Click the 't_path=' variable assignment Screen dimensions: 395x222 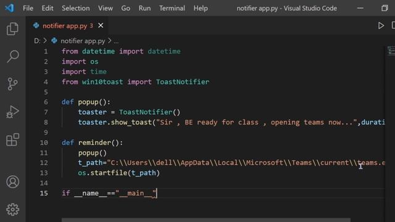coord(92,163)
